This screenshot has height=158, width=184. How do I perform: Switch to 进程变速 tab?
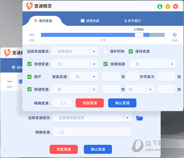pyautogui.click(x=90, y=21)
